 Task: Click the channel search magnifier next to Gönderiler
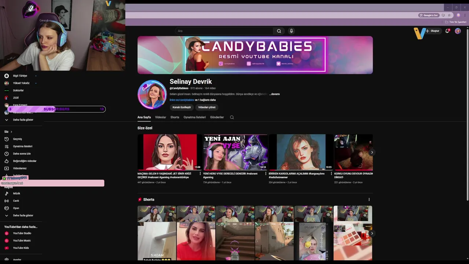[x=232, y=117]
